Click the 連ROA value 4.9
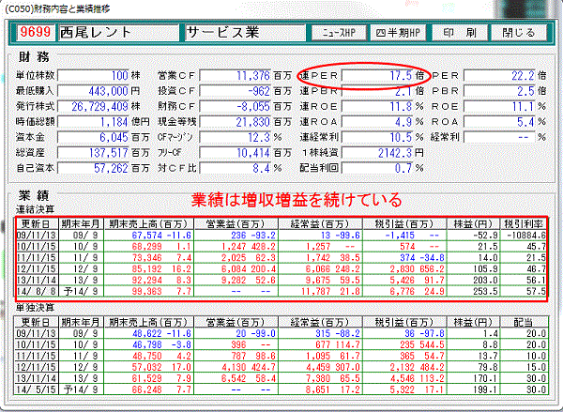 click(x=377, y=122)
